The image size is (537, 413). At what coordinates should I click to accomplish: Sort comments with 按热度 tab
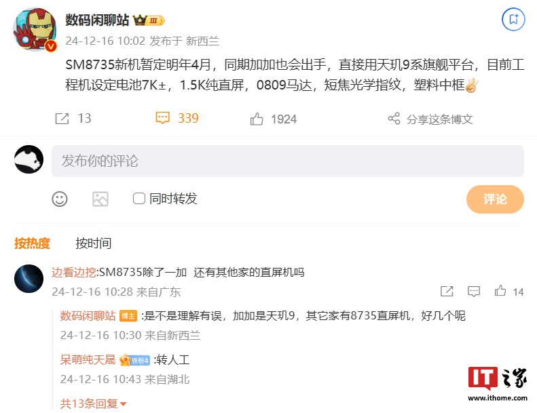[x=32, y=243]
